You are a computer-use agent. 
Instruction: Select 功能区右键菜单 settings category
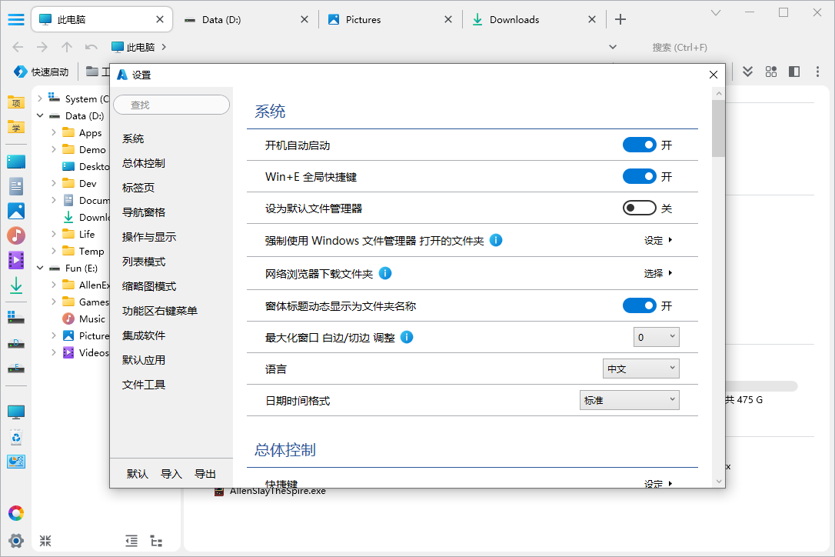[x=160, y=311]
